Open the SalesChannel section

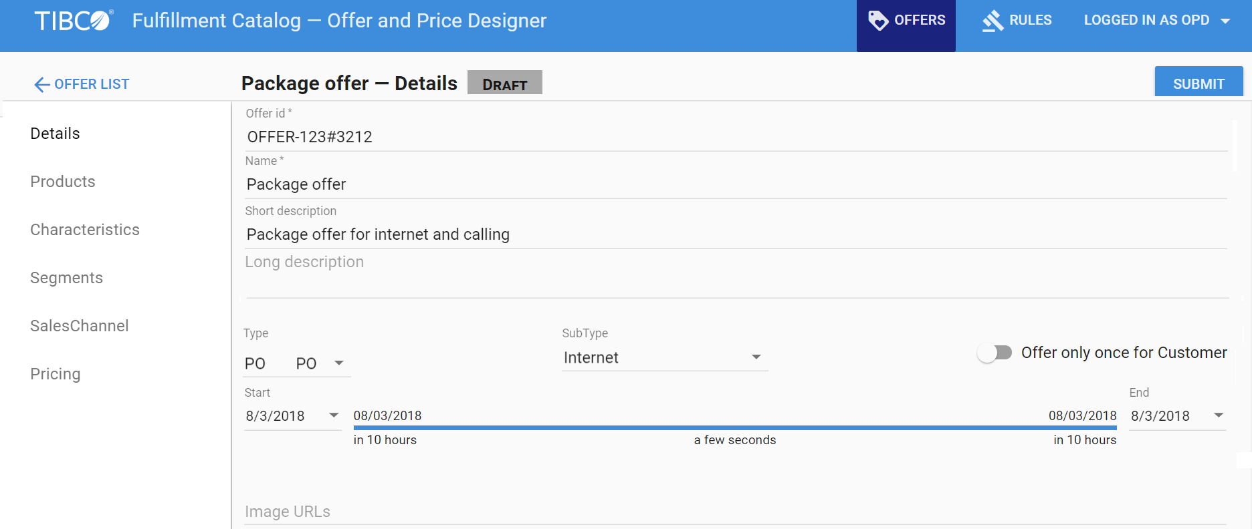pos(80,326)
